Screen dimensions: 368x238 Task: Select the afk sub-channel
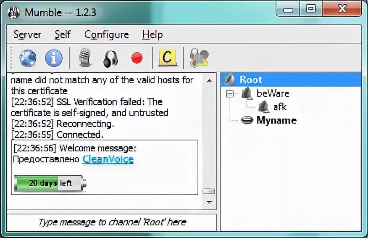click(x=280, y=107)
